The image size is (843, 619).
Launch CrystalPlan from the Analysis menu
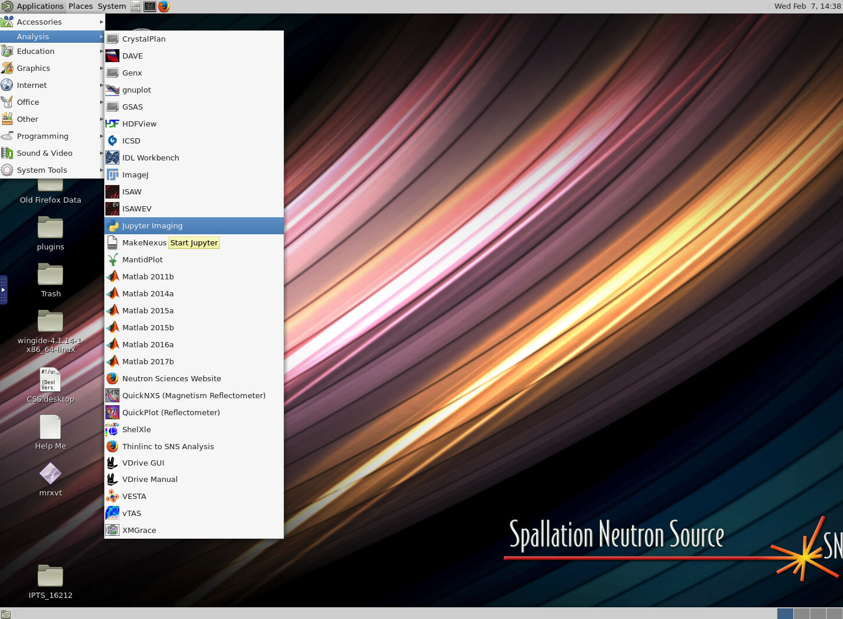pyautogui.click(x=194, y=39)
